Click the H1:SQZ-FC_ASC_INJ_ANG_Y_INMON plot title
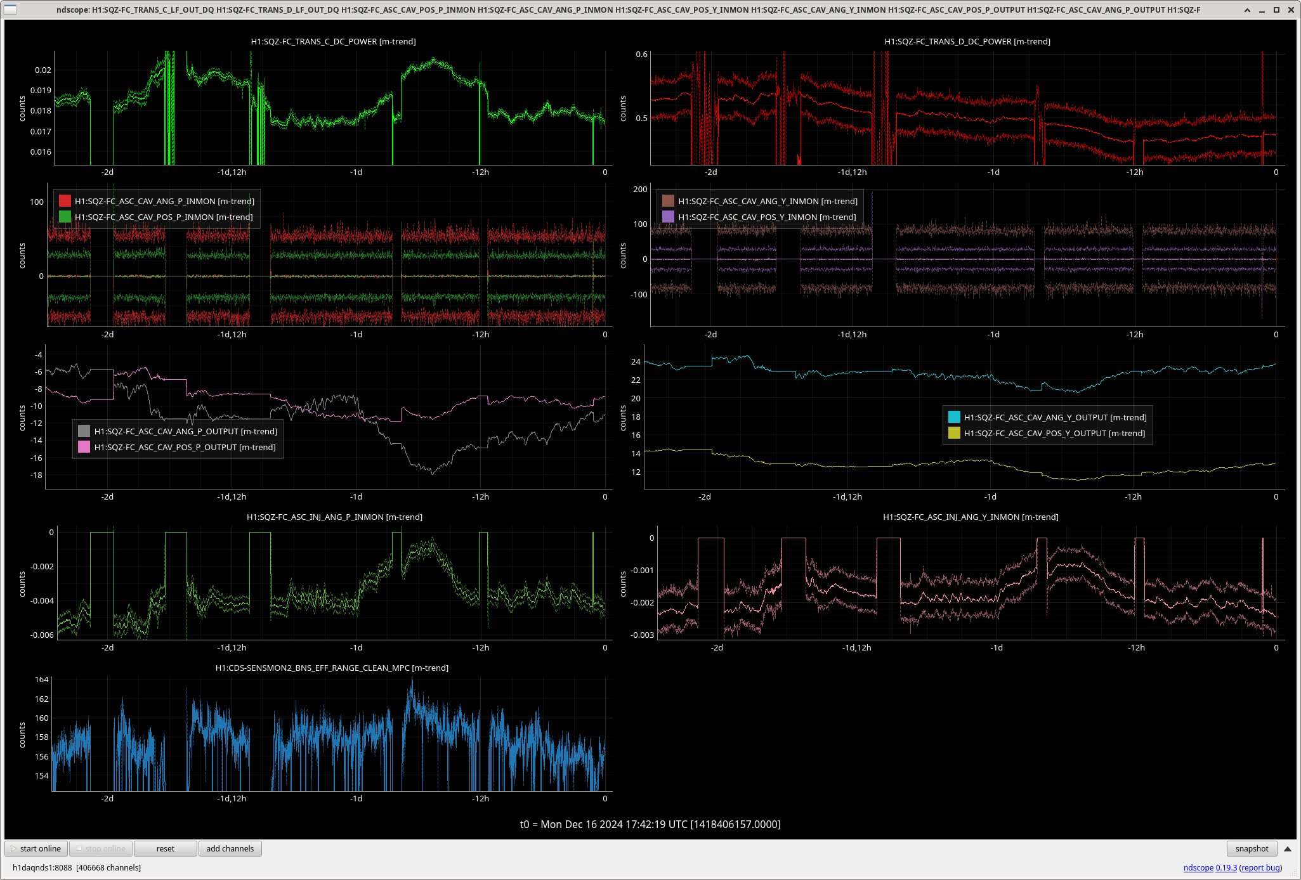 971,517
